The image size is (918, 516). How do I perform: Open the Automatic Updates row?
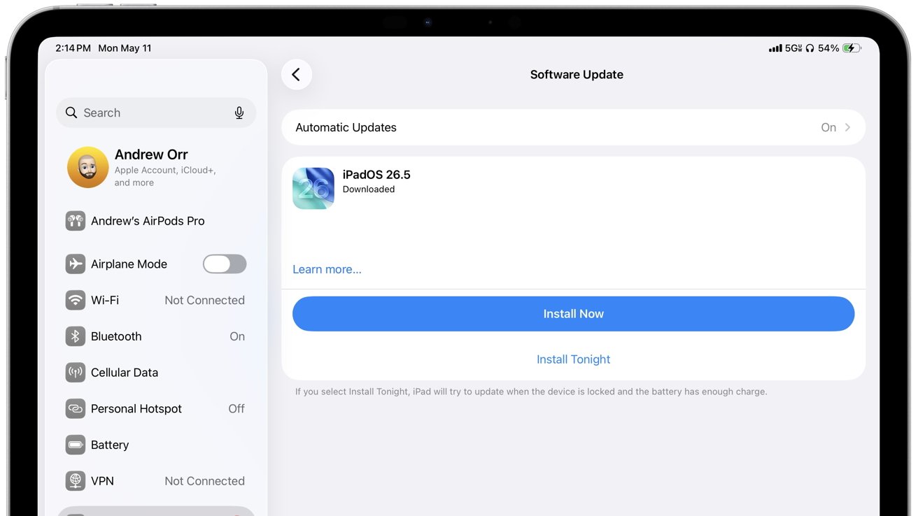click(573, 127)
